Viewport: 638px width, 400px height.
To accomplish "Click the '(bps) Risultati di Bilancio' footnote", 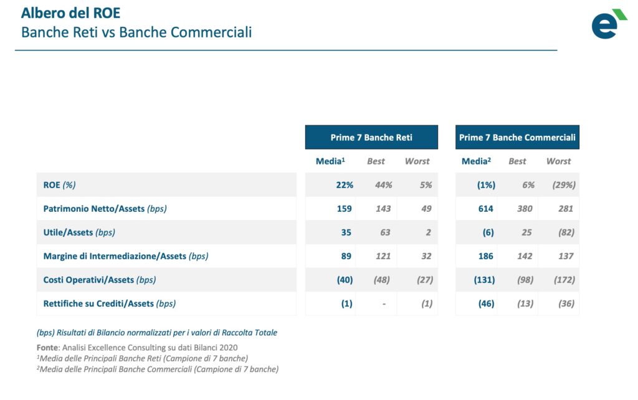I will [x=156, y=333].
